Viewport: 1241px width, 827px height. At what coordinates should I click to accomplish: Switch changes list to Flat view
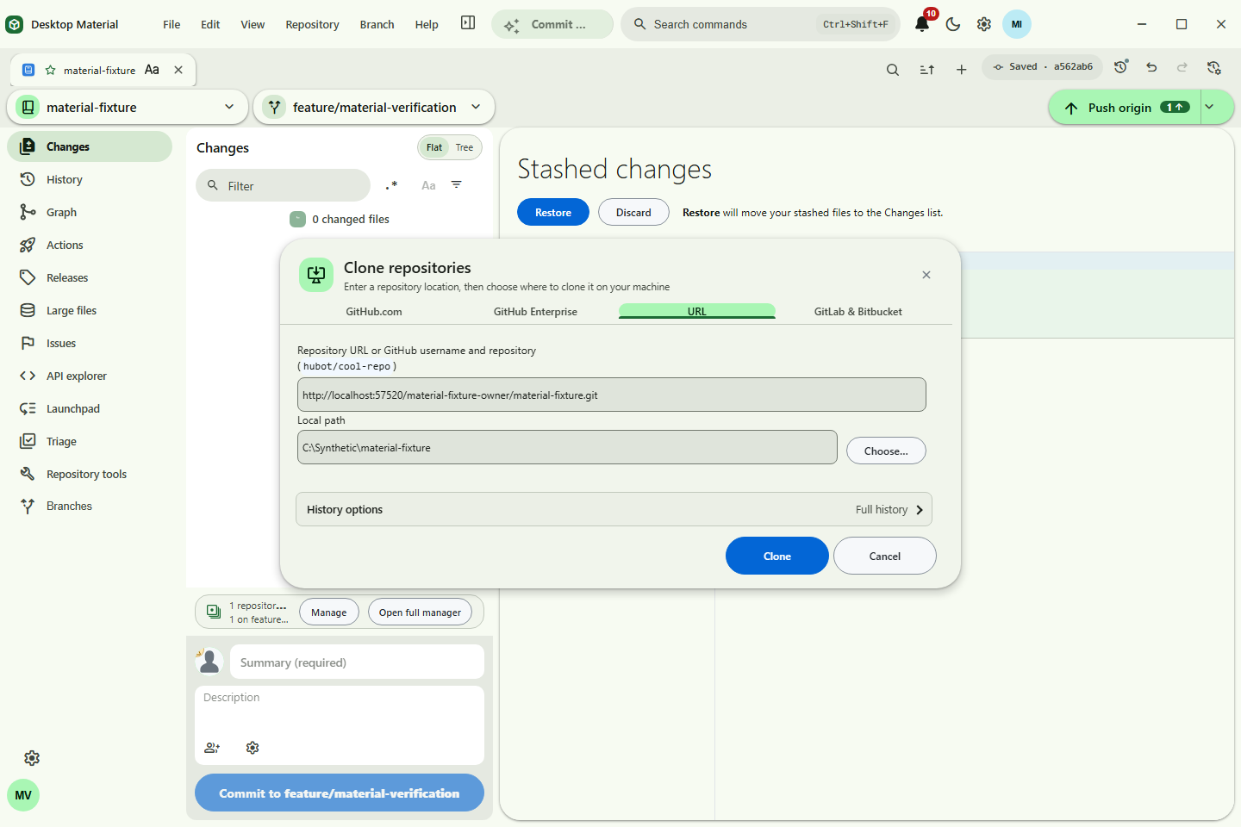434,147
